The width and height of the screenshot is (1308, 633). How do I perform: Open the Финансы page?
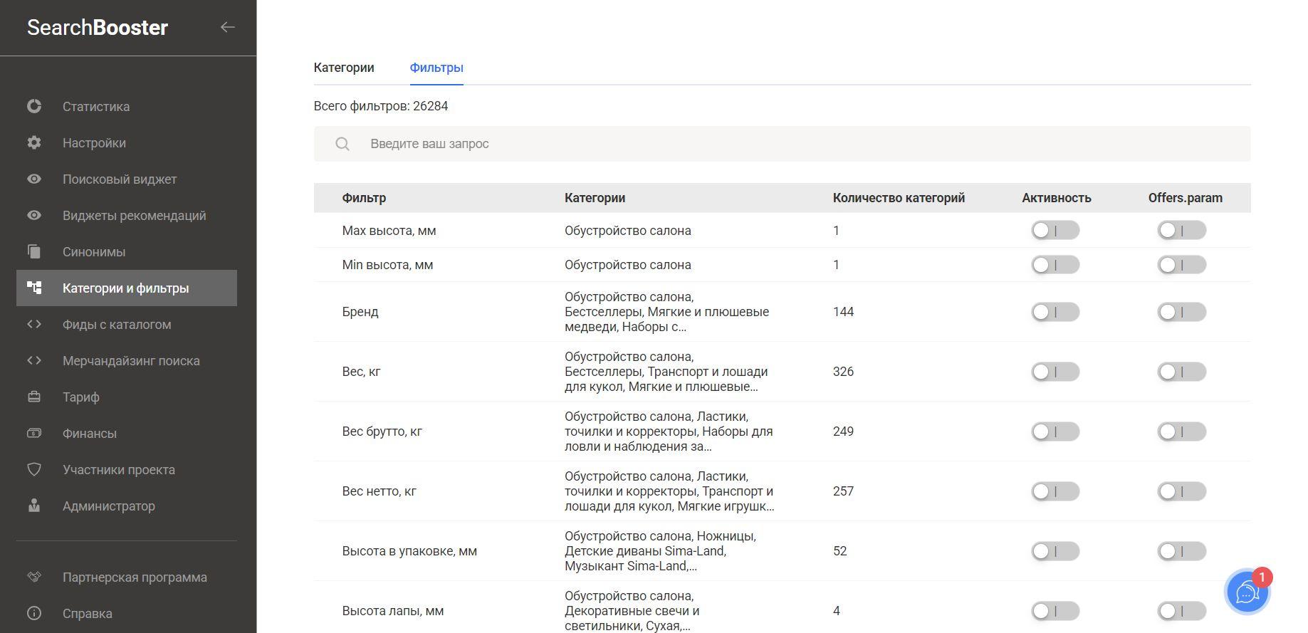click(90, 433)
